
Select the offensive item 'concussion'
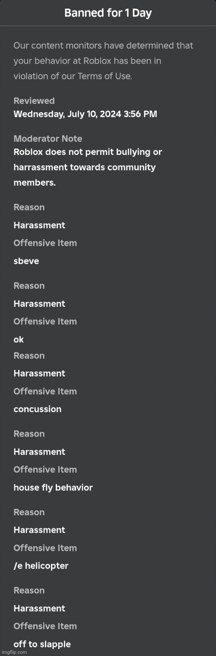(38, 409)
